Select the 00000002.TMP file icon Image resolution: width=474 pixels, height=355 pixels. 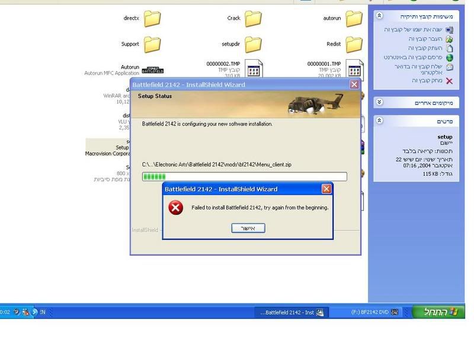coord(254,68)
